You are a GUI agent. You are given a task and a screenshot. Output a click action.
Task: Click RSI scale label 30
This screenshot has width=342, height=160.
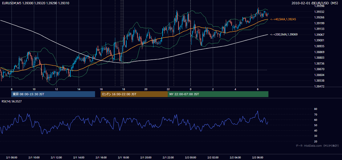tap(316, 136)
